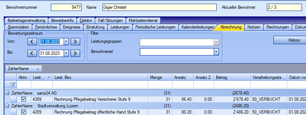Open the Bewohnerart dropdown
The height and width of the screenshot is (115, 306).
[216, 52]
